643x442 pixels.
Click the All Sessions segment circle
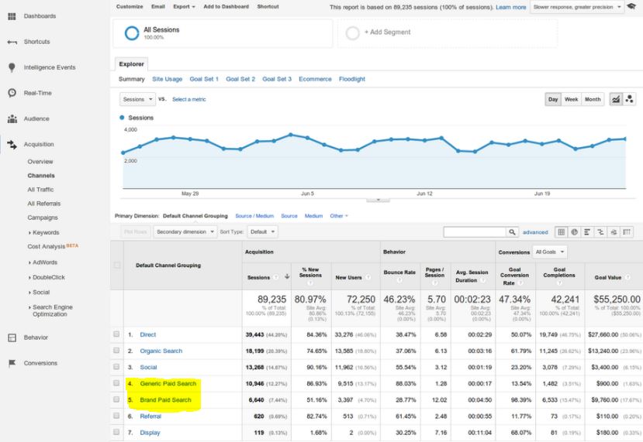132,33
